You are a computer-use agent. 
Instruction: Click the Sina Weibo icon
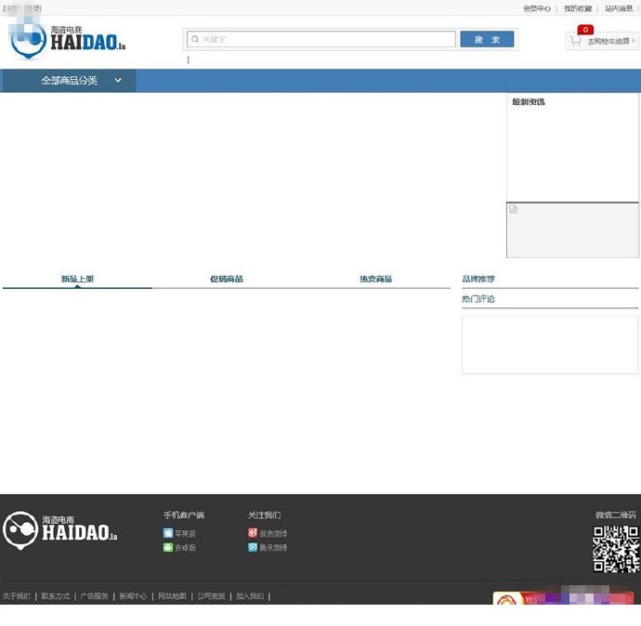pos(253,533)
